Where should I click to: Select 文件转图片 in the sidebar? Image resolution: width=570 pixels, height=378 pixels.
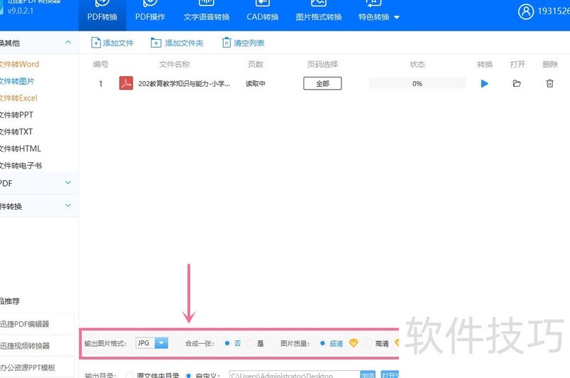pyautogui.click(x=16, y=81)
